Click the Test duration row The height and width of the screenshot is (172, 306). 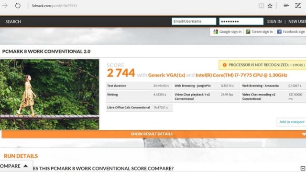pos(139,86)
